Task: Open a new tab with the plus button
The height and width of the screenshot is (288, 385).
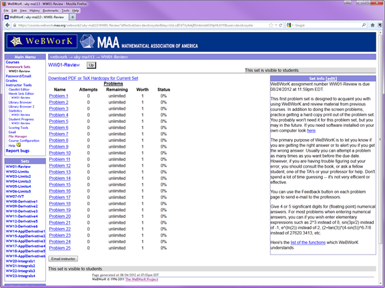Action: coord(73,17)
